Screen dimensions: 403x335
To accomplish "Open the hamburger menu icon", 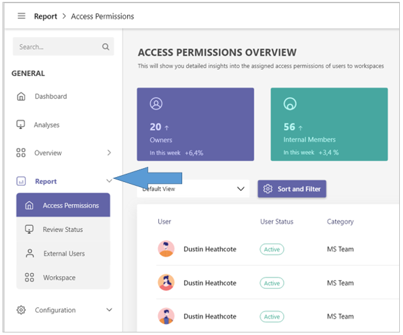I will [x=22, y=16].
